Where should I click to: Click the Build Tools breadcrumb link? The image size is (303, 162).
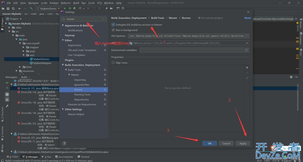(x=158, y=18)
